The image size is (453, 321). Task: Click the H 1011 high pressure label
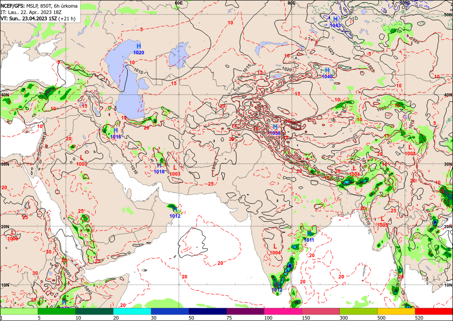pos(309,236)
